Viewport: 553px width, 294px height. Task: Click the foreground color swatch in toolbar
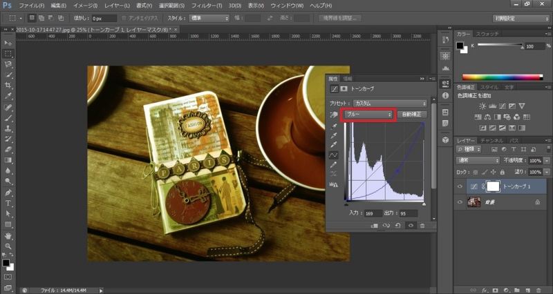click(6, 263)
